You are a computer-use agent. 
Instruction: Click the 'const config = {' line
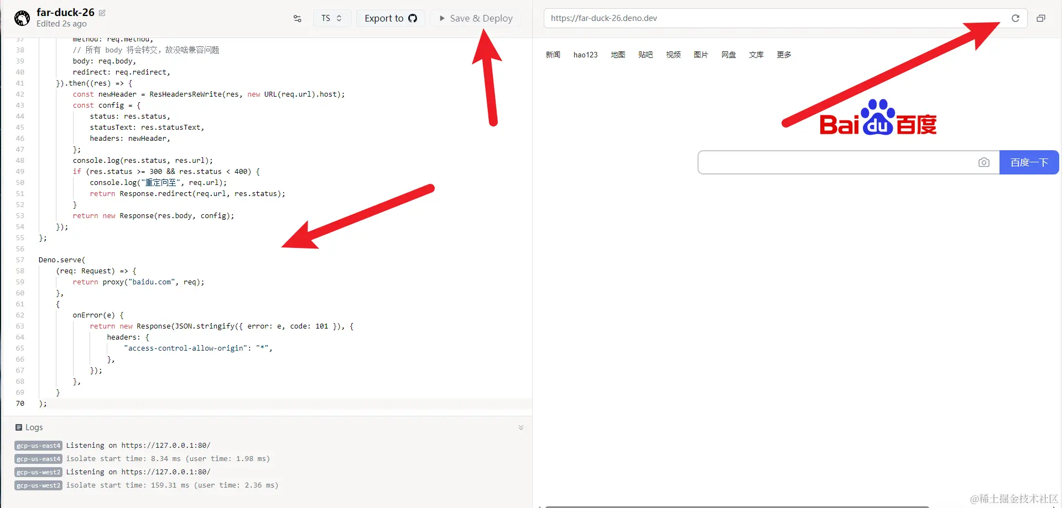tap(107, 105)
